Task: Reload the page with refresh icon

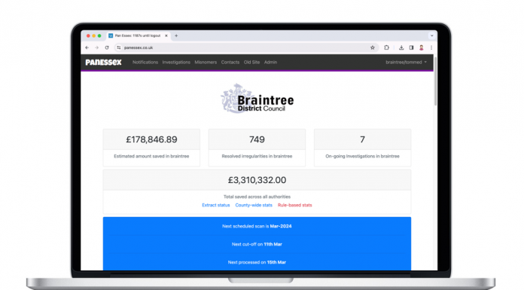Action: [x=107, y=48]
